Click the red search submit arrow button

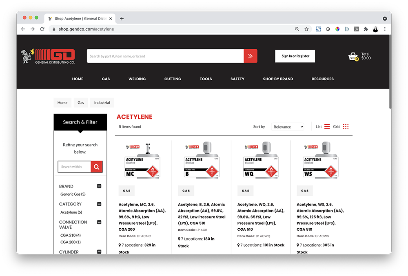(x=250, y=56)
